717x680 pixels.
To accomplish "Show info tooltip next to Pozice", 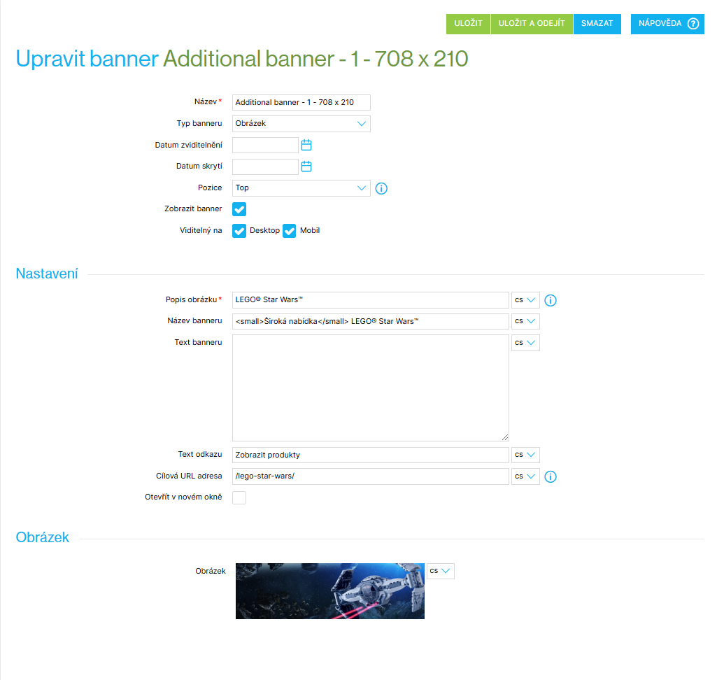I will click(x=381, y=188).
